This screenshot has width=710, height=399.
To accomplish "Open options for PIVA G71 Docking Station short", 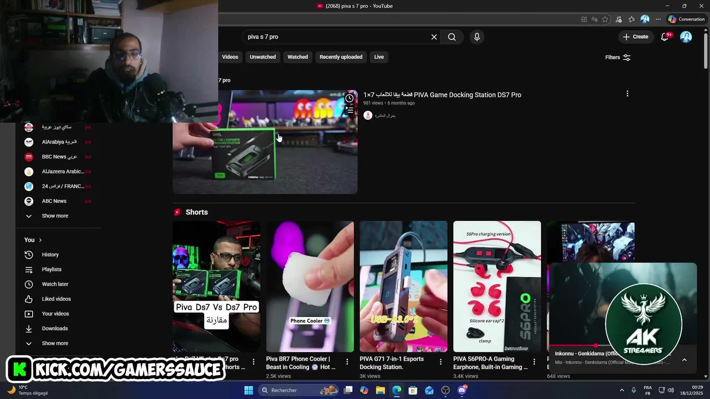I will pyautogui.click(x=441, y=361).
